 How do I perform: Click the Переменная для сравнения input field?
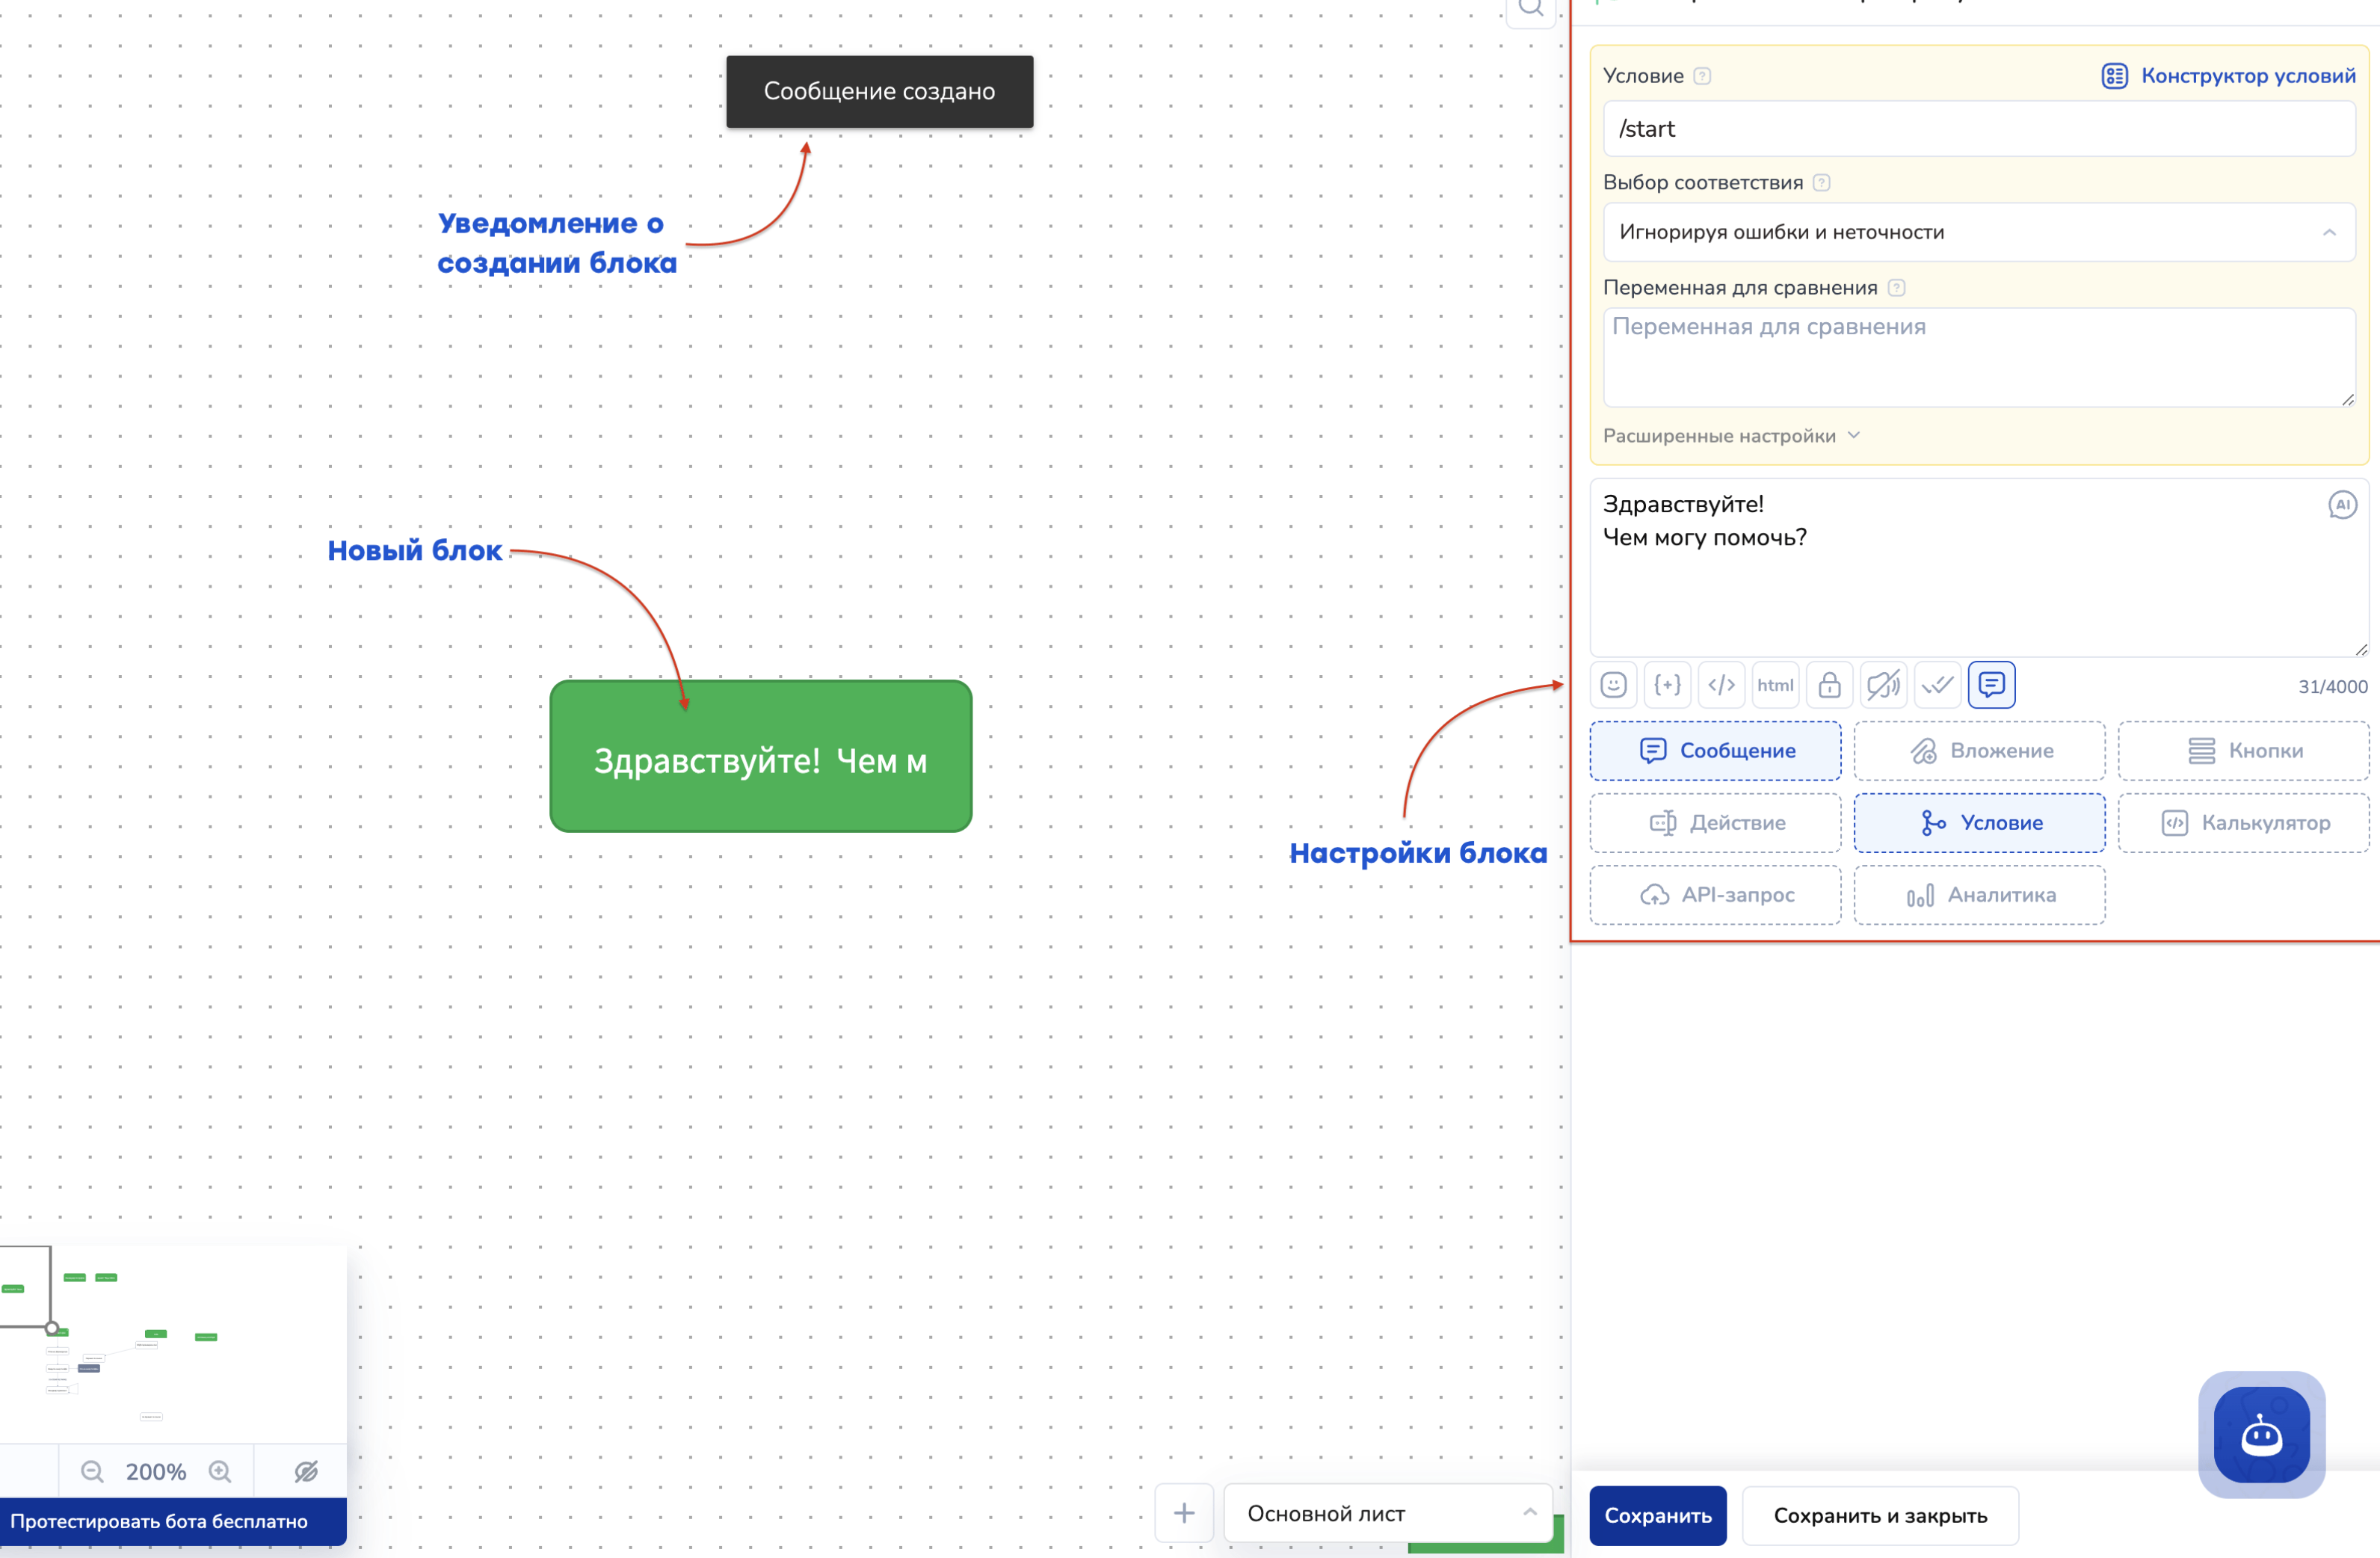tap(1978, 357)
